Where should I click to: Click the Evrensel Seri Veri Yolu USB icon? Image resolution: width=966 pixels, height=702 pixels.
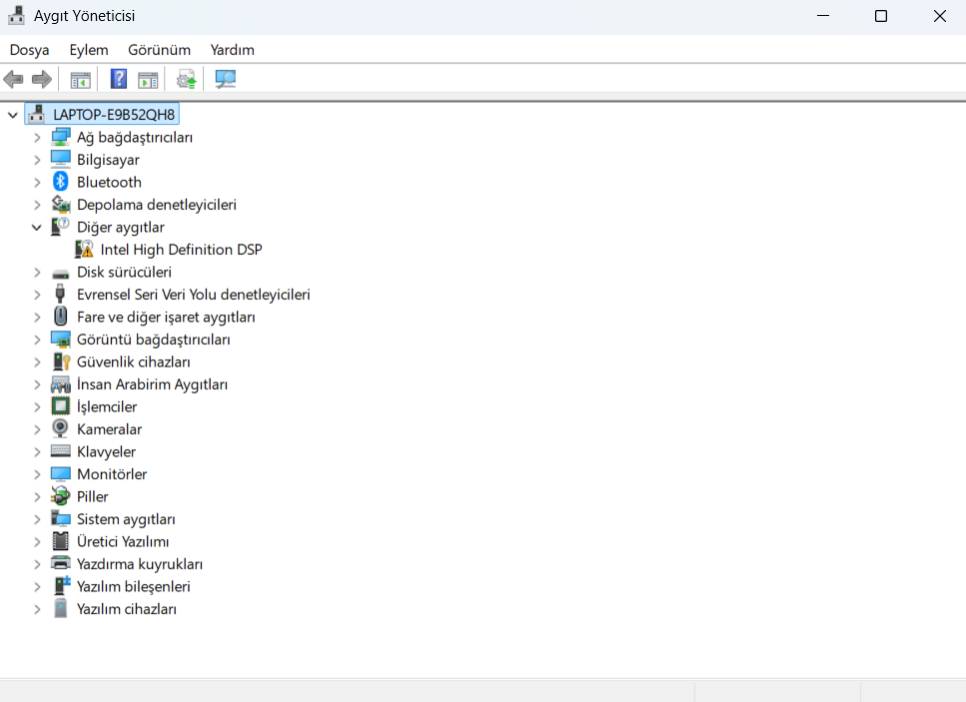(x=60, y=294)
